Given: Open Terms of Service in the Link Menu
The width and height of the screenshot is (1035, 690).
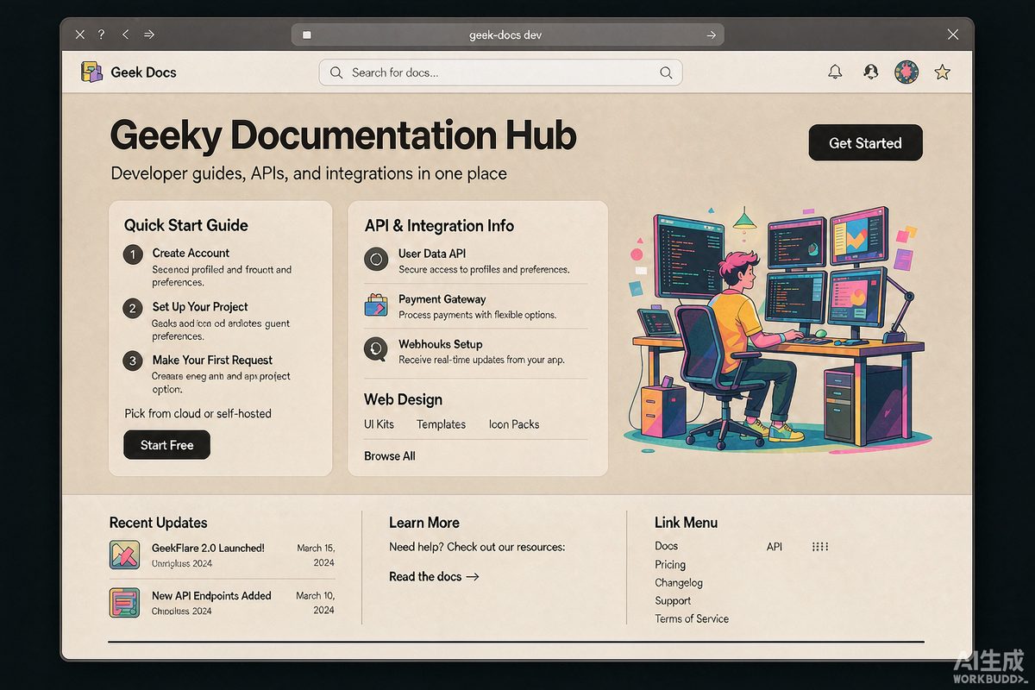Looking at the screenshot, I should click(x=692, y=618).
